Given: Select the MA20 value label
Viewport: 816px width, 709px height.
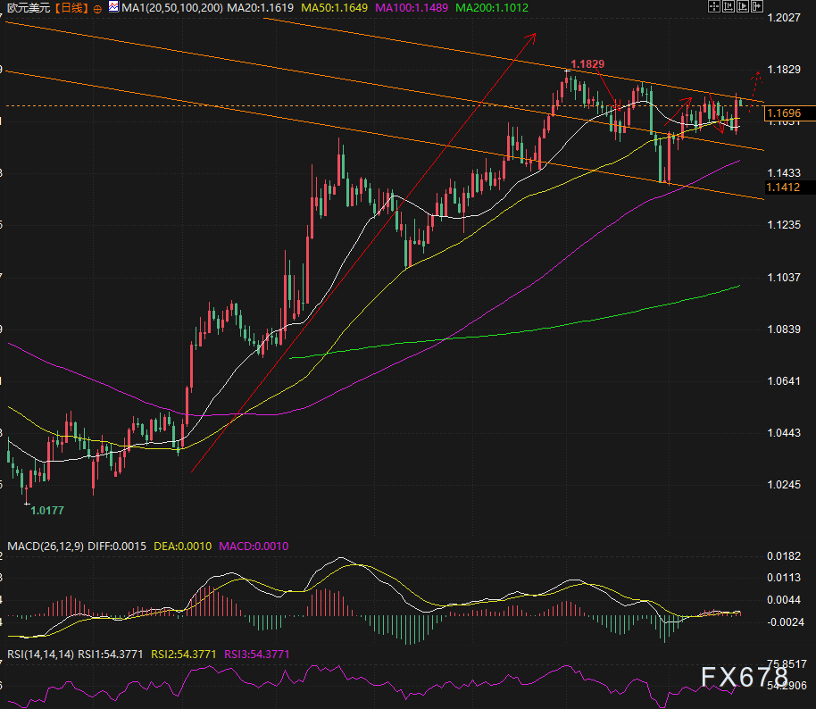Looking at the screenshot, I should pos(261,7).
